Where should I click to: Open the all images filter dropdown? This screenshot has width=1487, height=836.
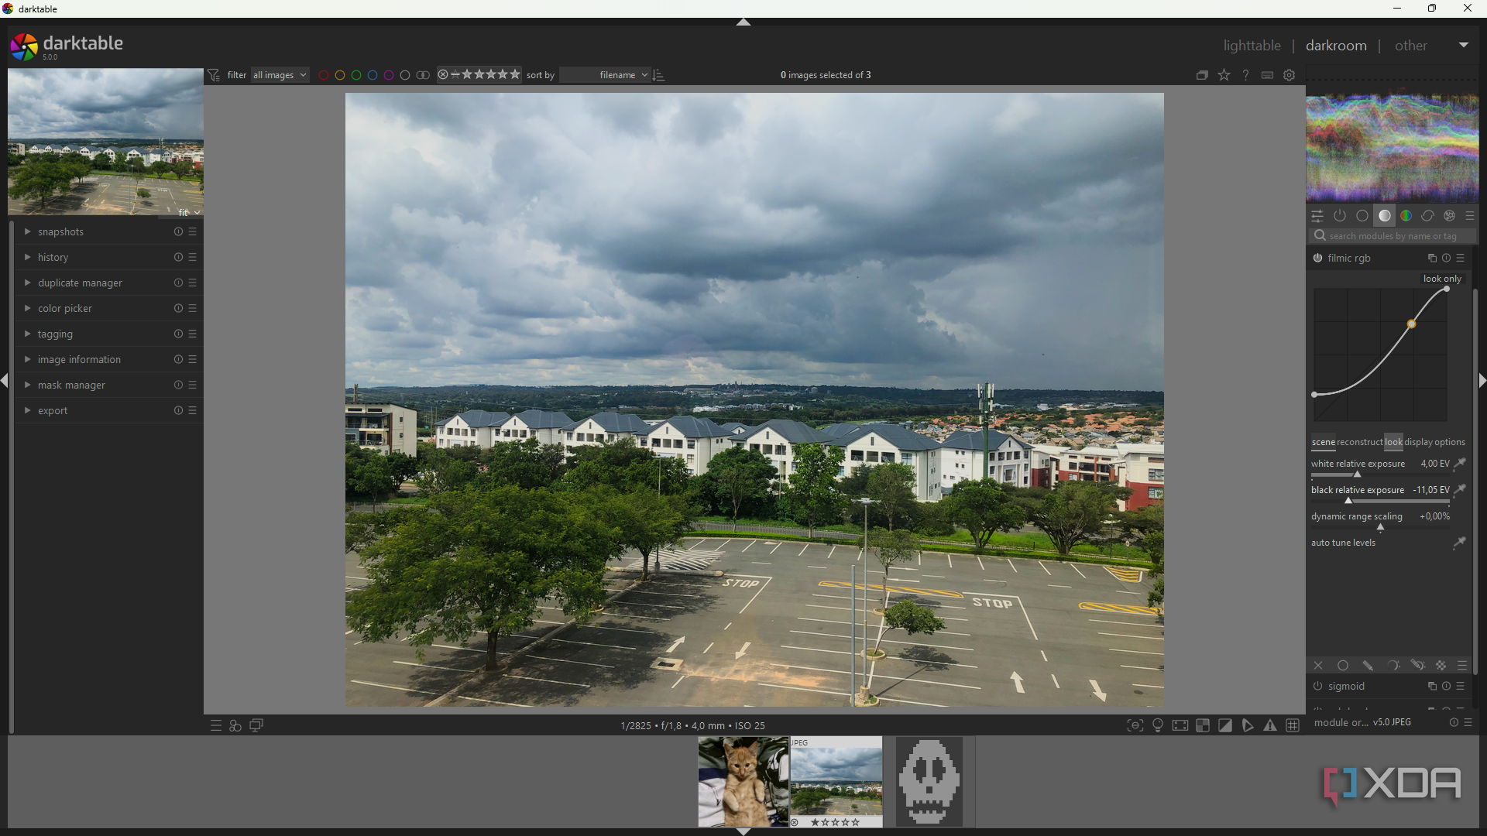click(280, 75)
